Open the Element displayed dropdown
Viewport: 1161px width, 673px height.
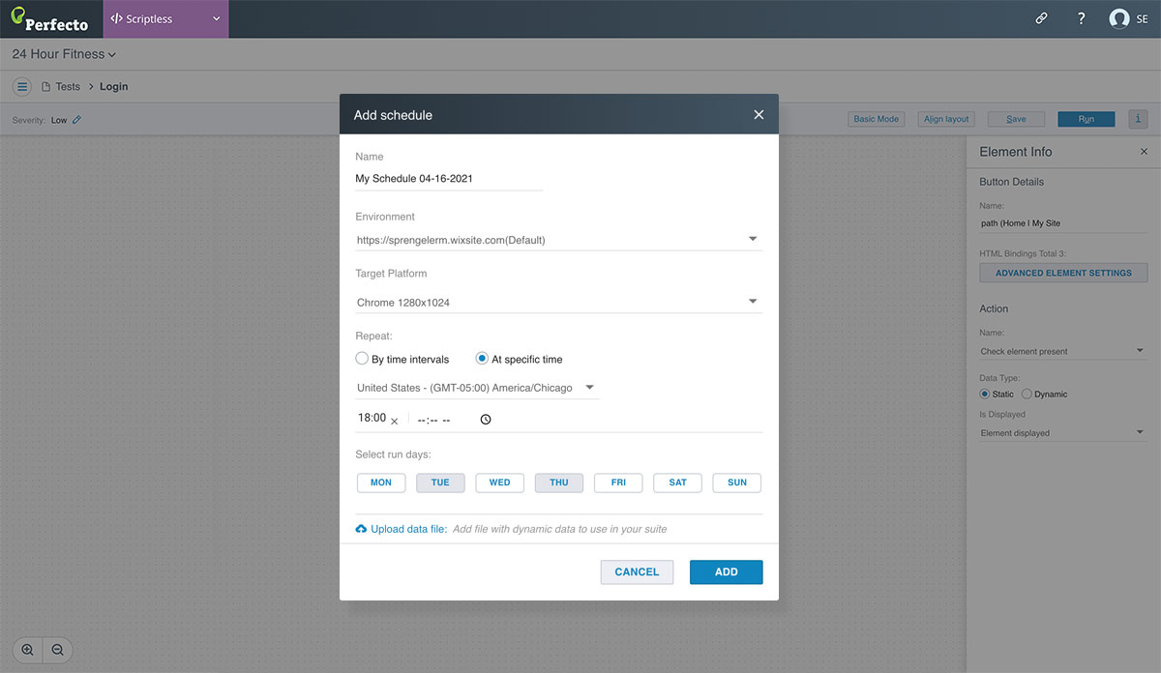coord(1063,432)
